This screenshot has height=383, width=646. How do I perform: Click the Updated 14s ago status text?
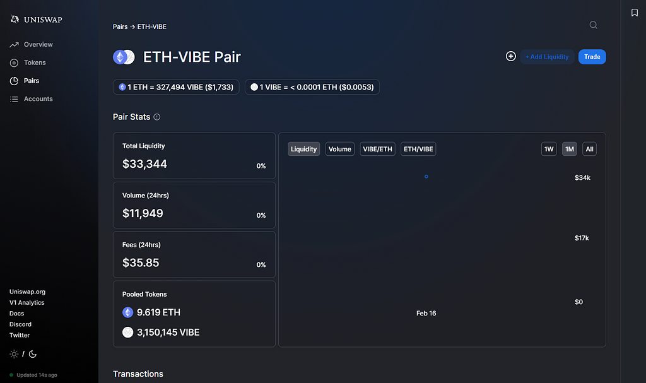pos(37,375)
